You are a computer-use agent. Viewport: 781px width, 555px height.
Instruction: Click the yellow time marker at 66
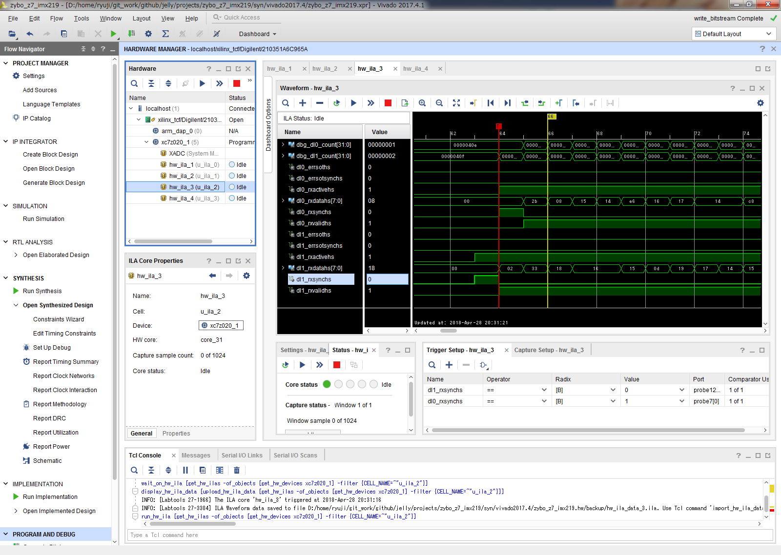pos(551,117)
